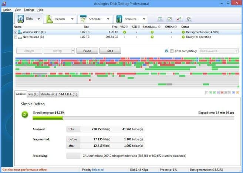Open the Reports toolbar icon
The height and width of the screenshot is (173, 243).
(50, 19)
